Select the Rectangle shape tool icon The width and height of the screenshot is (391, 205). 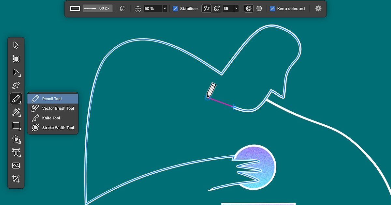[16, 126]
